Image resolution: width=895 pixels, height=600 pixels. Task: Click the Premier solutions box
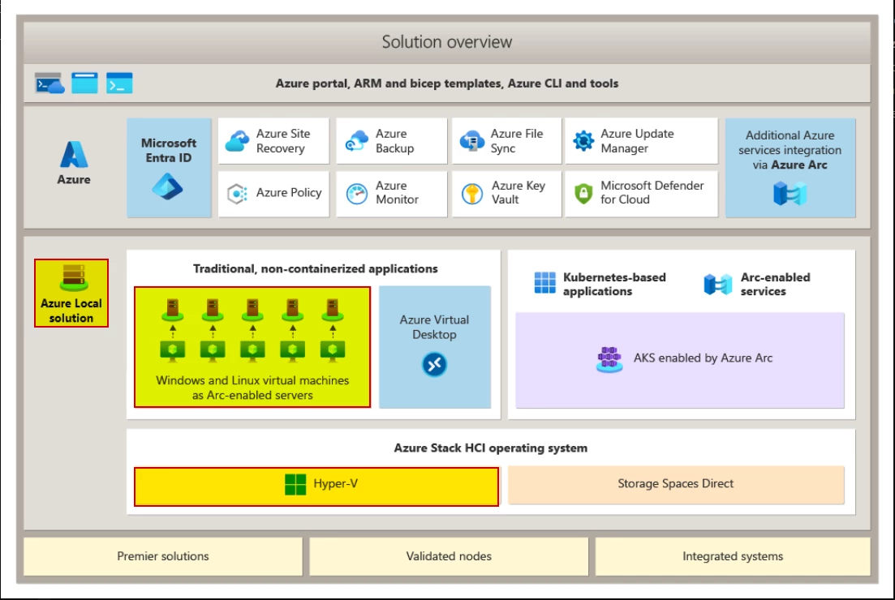[x=162, y=556]
